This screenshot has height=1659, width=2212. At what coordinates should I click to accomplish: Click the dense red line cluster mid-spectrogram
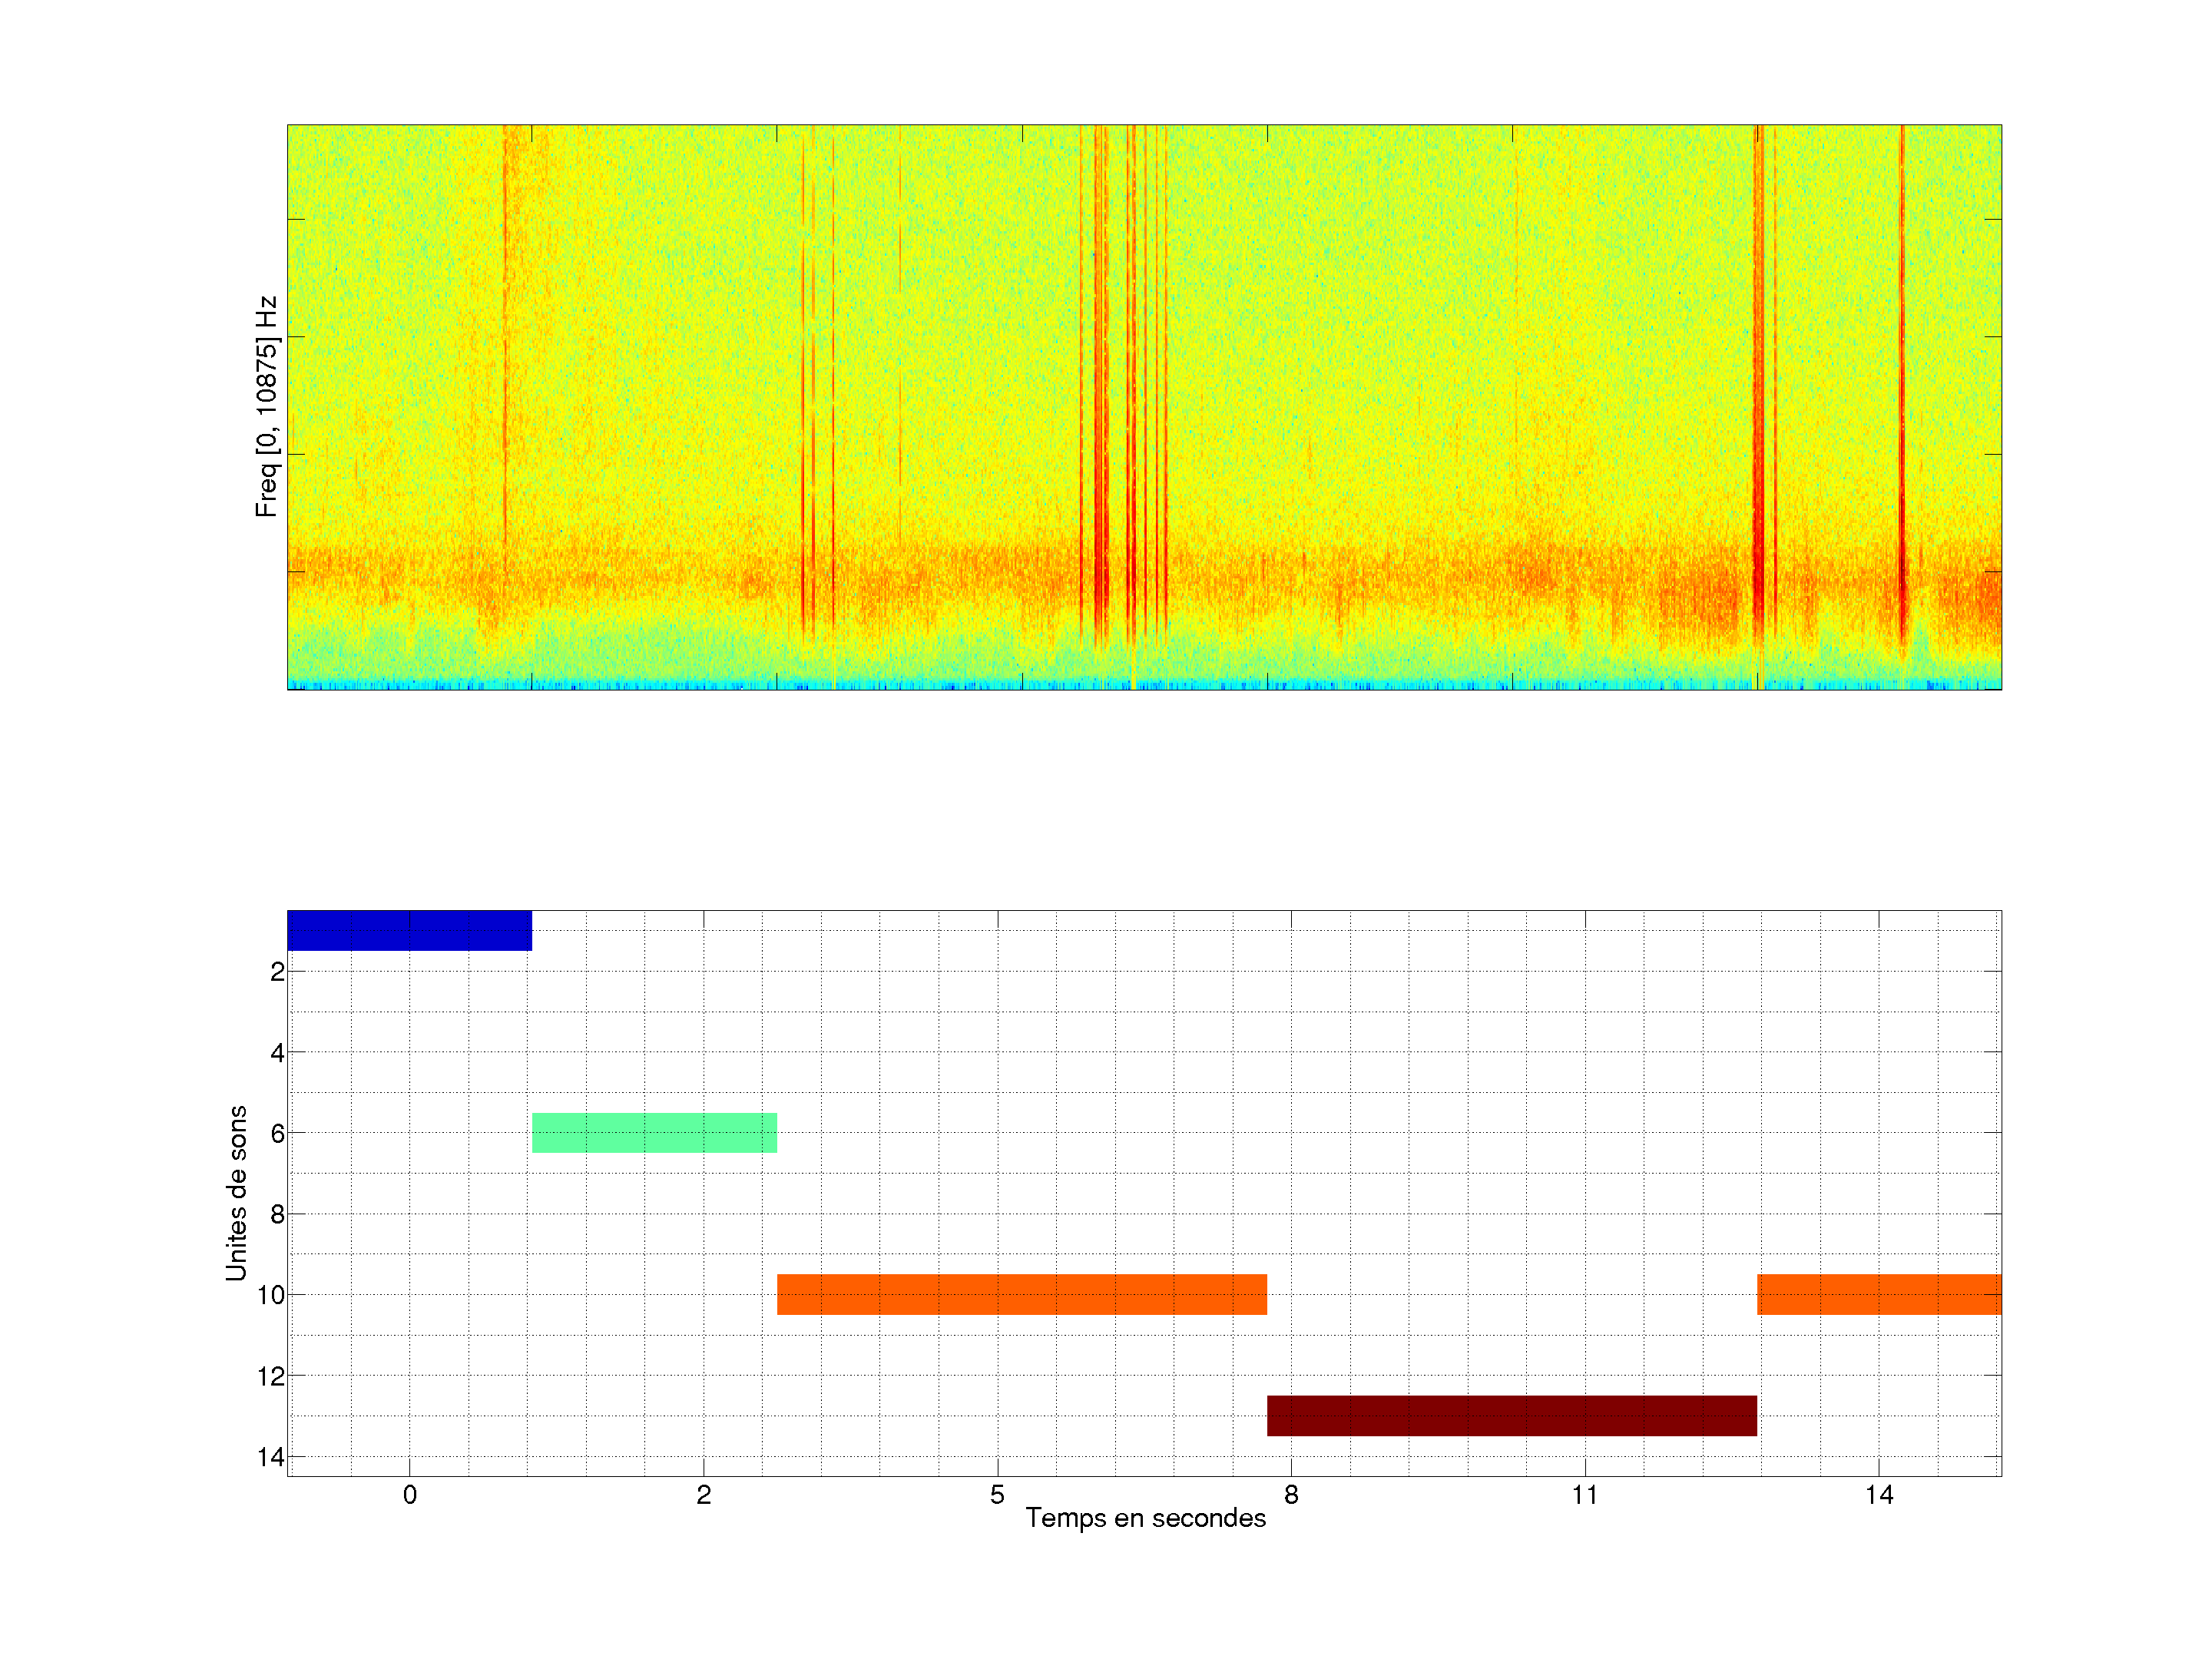[1100, 400]
